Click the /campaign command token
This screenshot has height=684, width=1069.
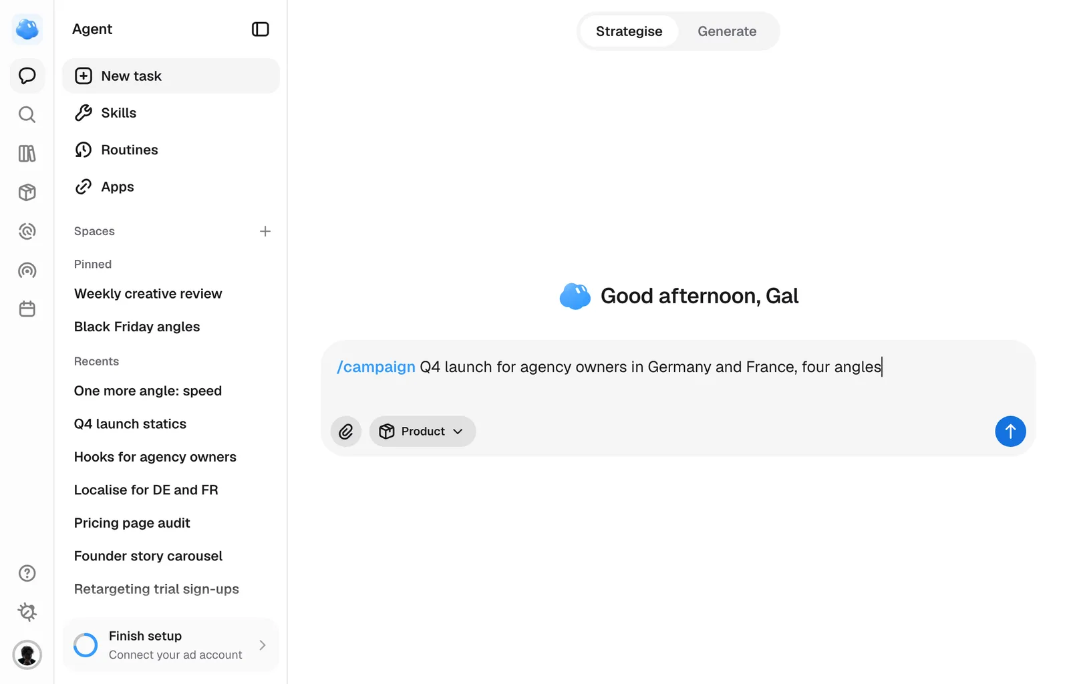click(376, 367)
